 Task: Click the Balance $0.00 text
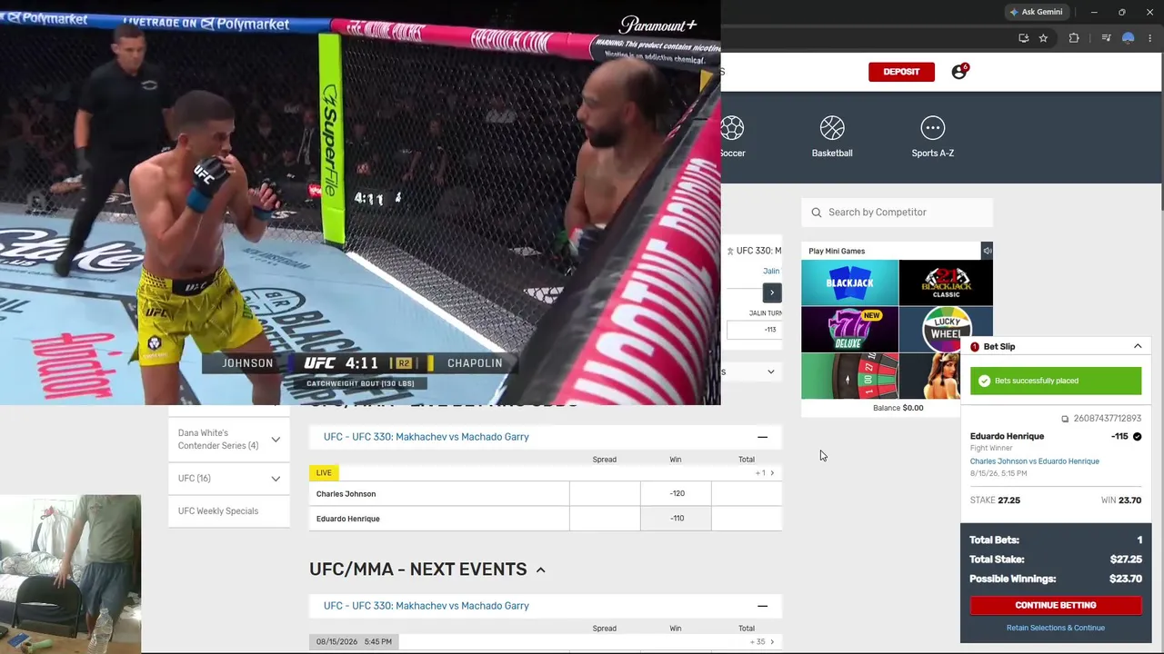898,408
